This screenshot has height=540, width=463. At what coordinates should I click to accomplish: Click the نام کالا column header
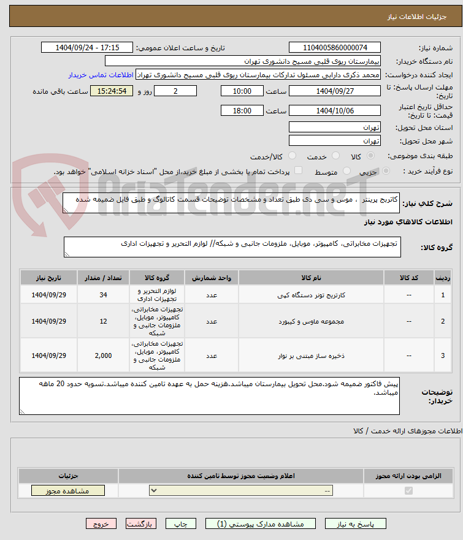pyautogui.click(x=311, y=278)
